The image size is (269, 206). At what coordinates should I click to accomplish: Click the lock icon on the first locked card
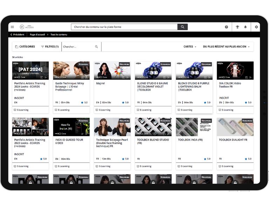pyautogui.click(x=30, y=182)
